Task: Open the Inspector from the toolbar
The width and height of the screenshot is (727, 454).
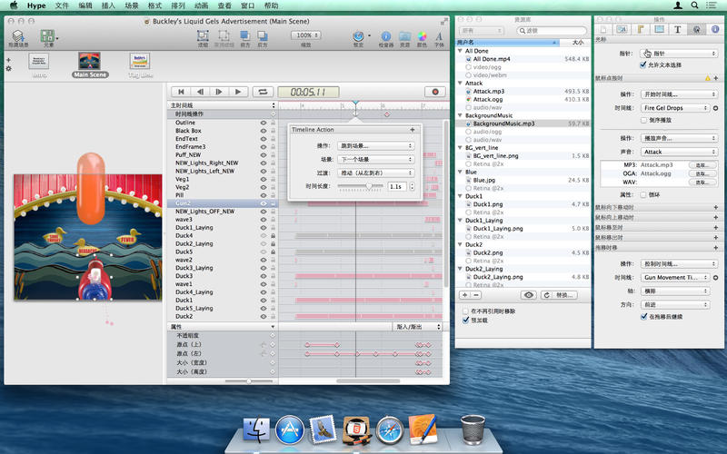Action: point(386,36)
